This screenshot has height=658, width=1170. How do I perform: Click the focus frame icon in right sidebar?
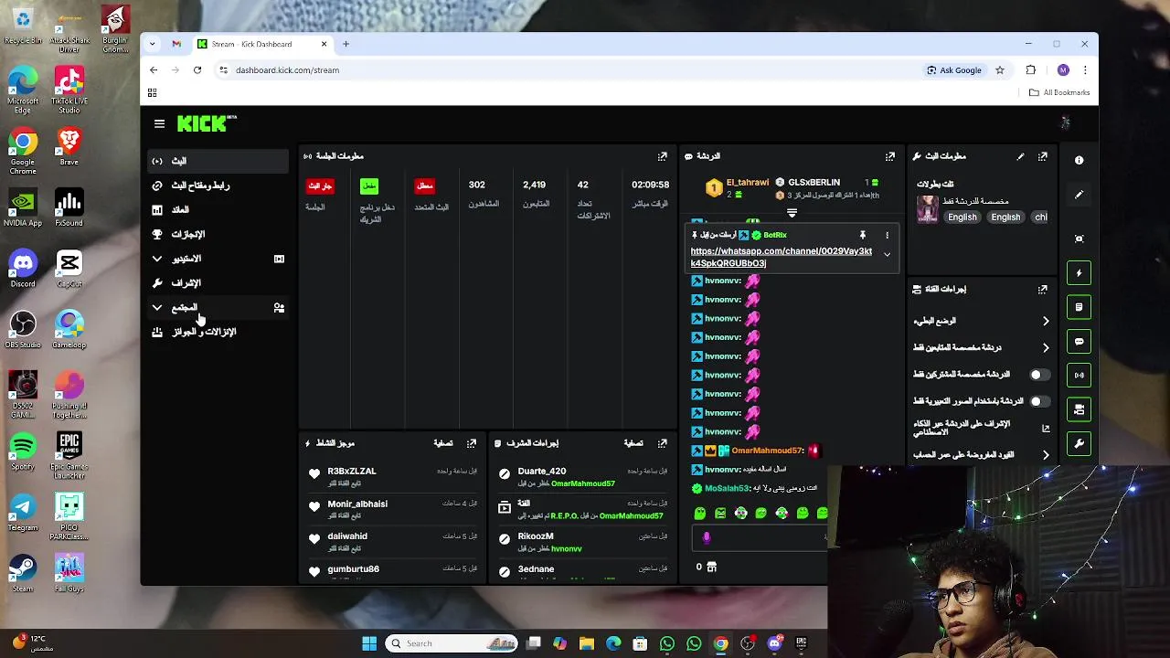tap(1080, 239)
